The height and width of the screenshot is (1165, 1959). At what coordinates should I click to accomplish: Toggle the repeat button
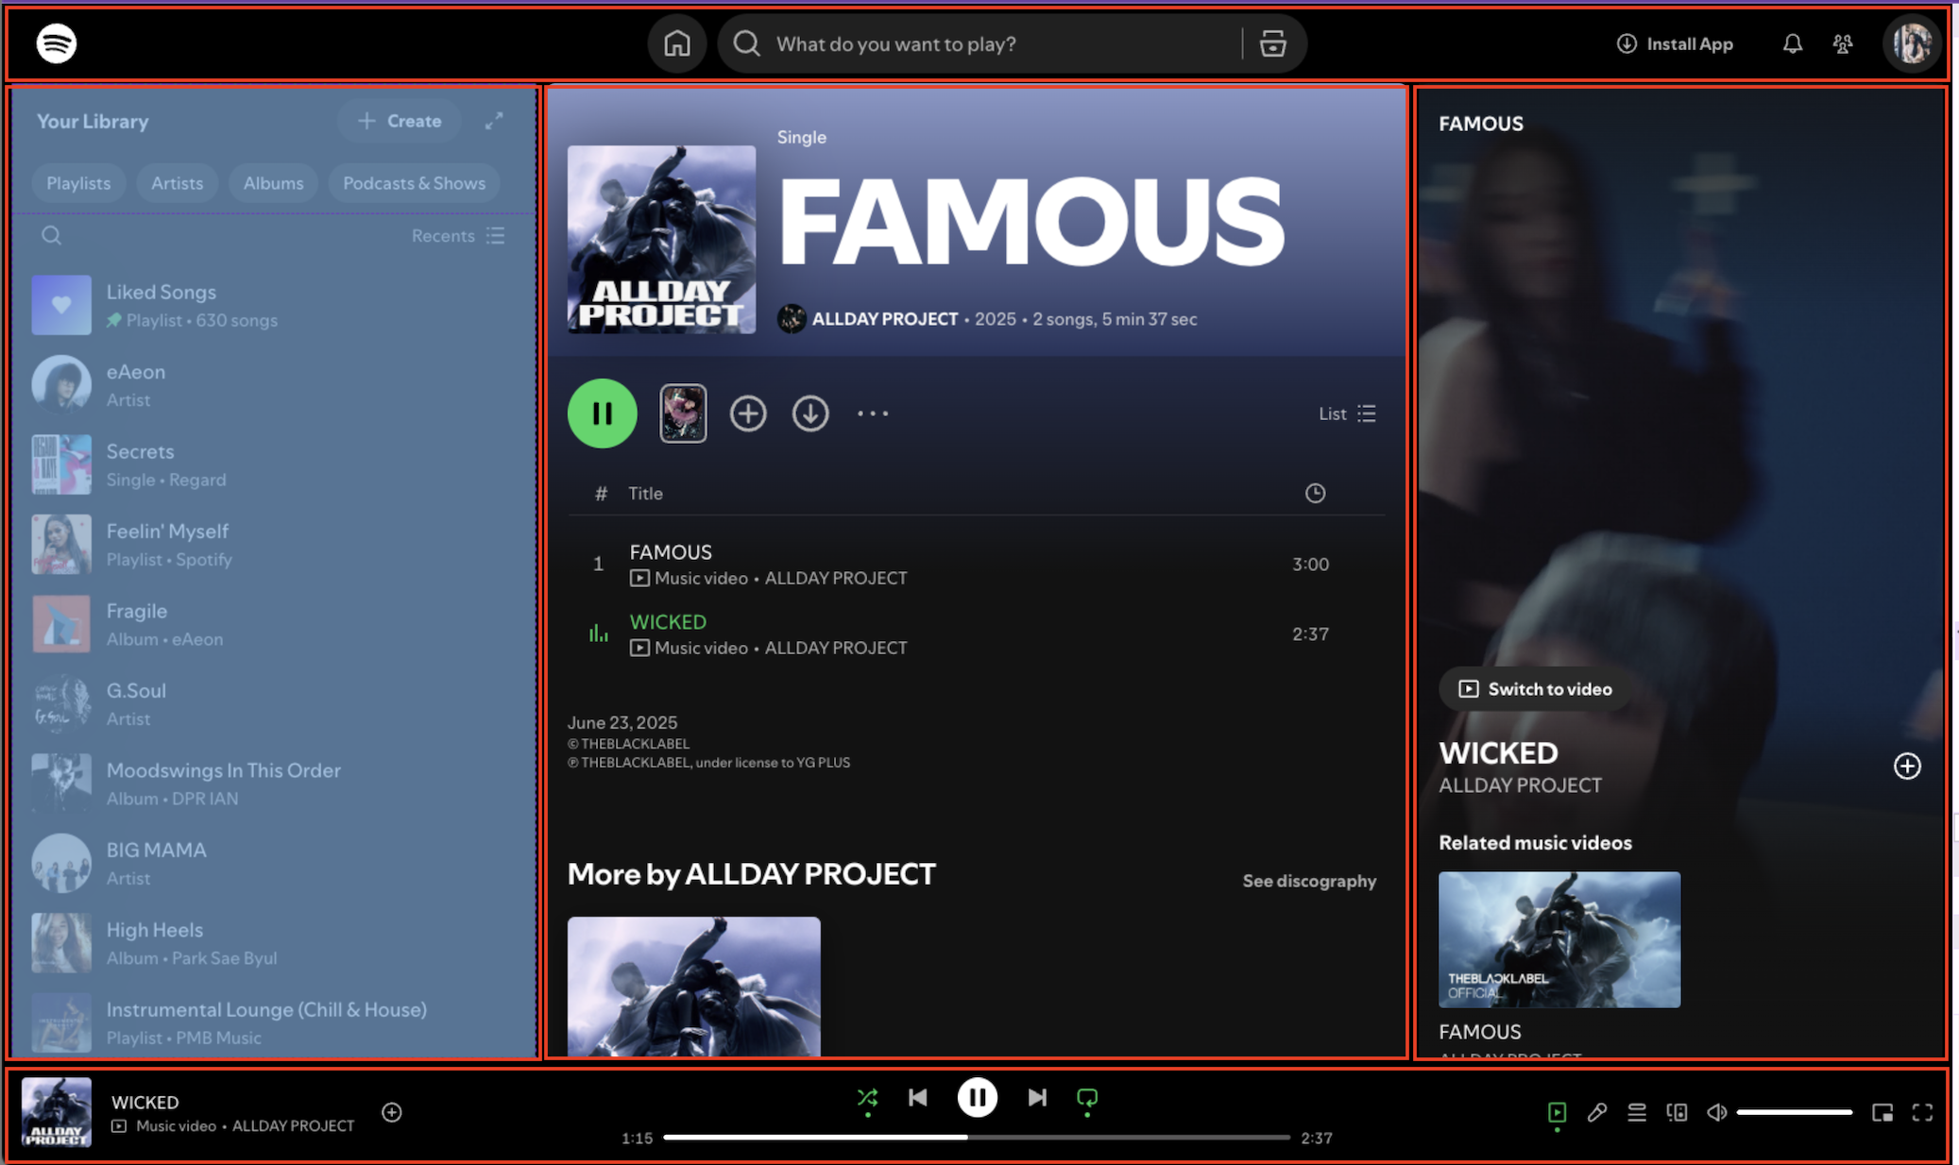pyautogui.click(x=1087, y=1098)
